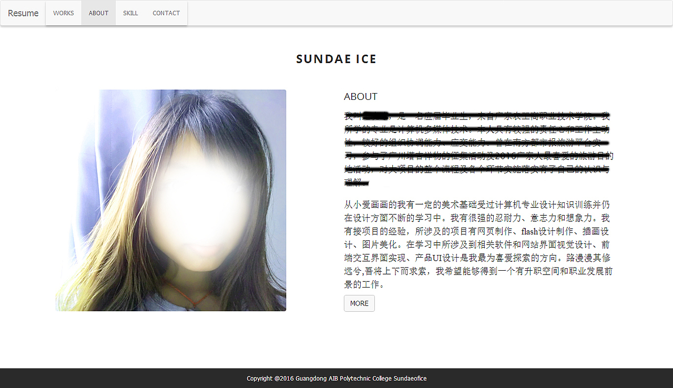Click the ABOUT section heading
The width and height of the screenshot is (673, 388).
point(361,97)
